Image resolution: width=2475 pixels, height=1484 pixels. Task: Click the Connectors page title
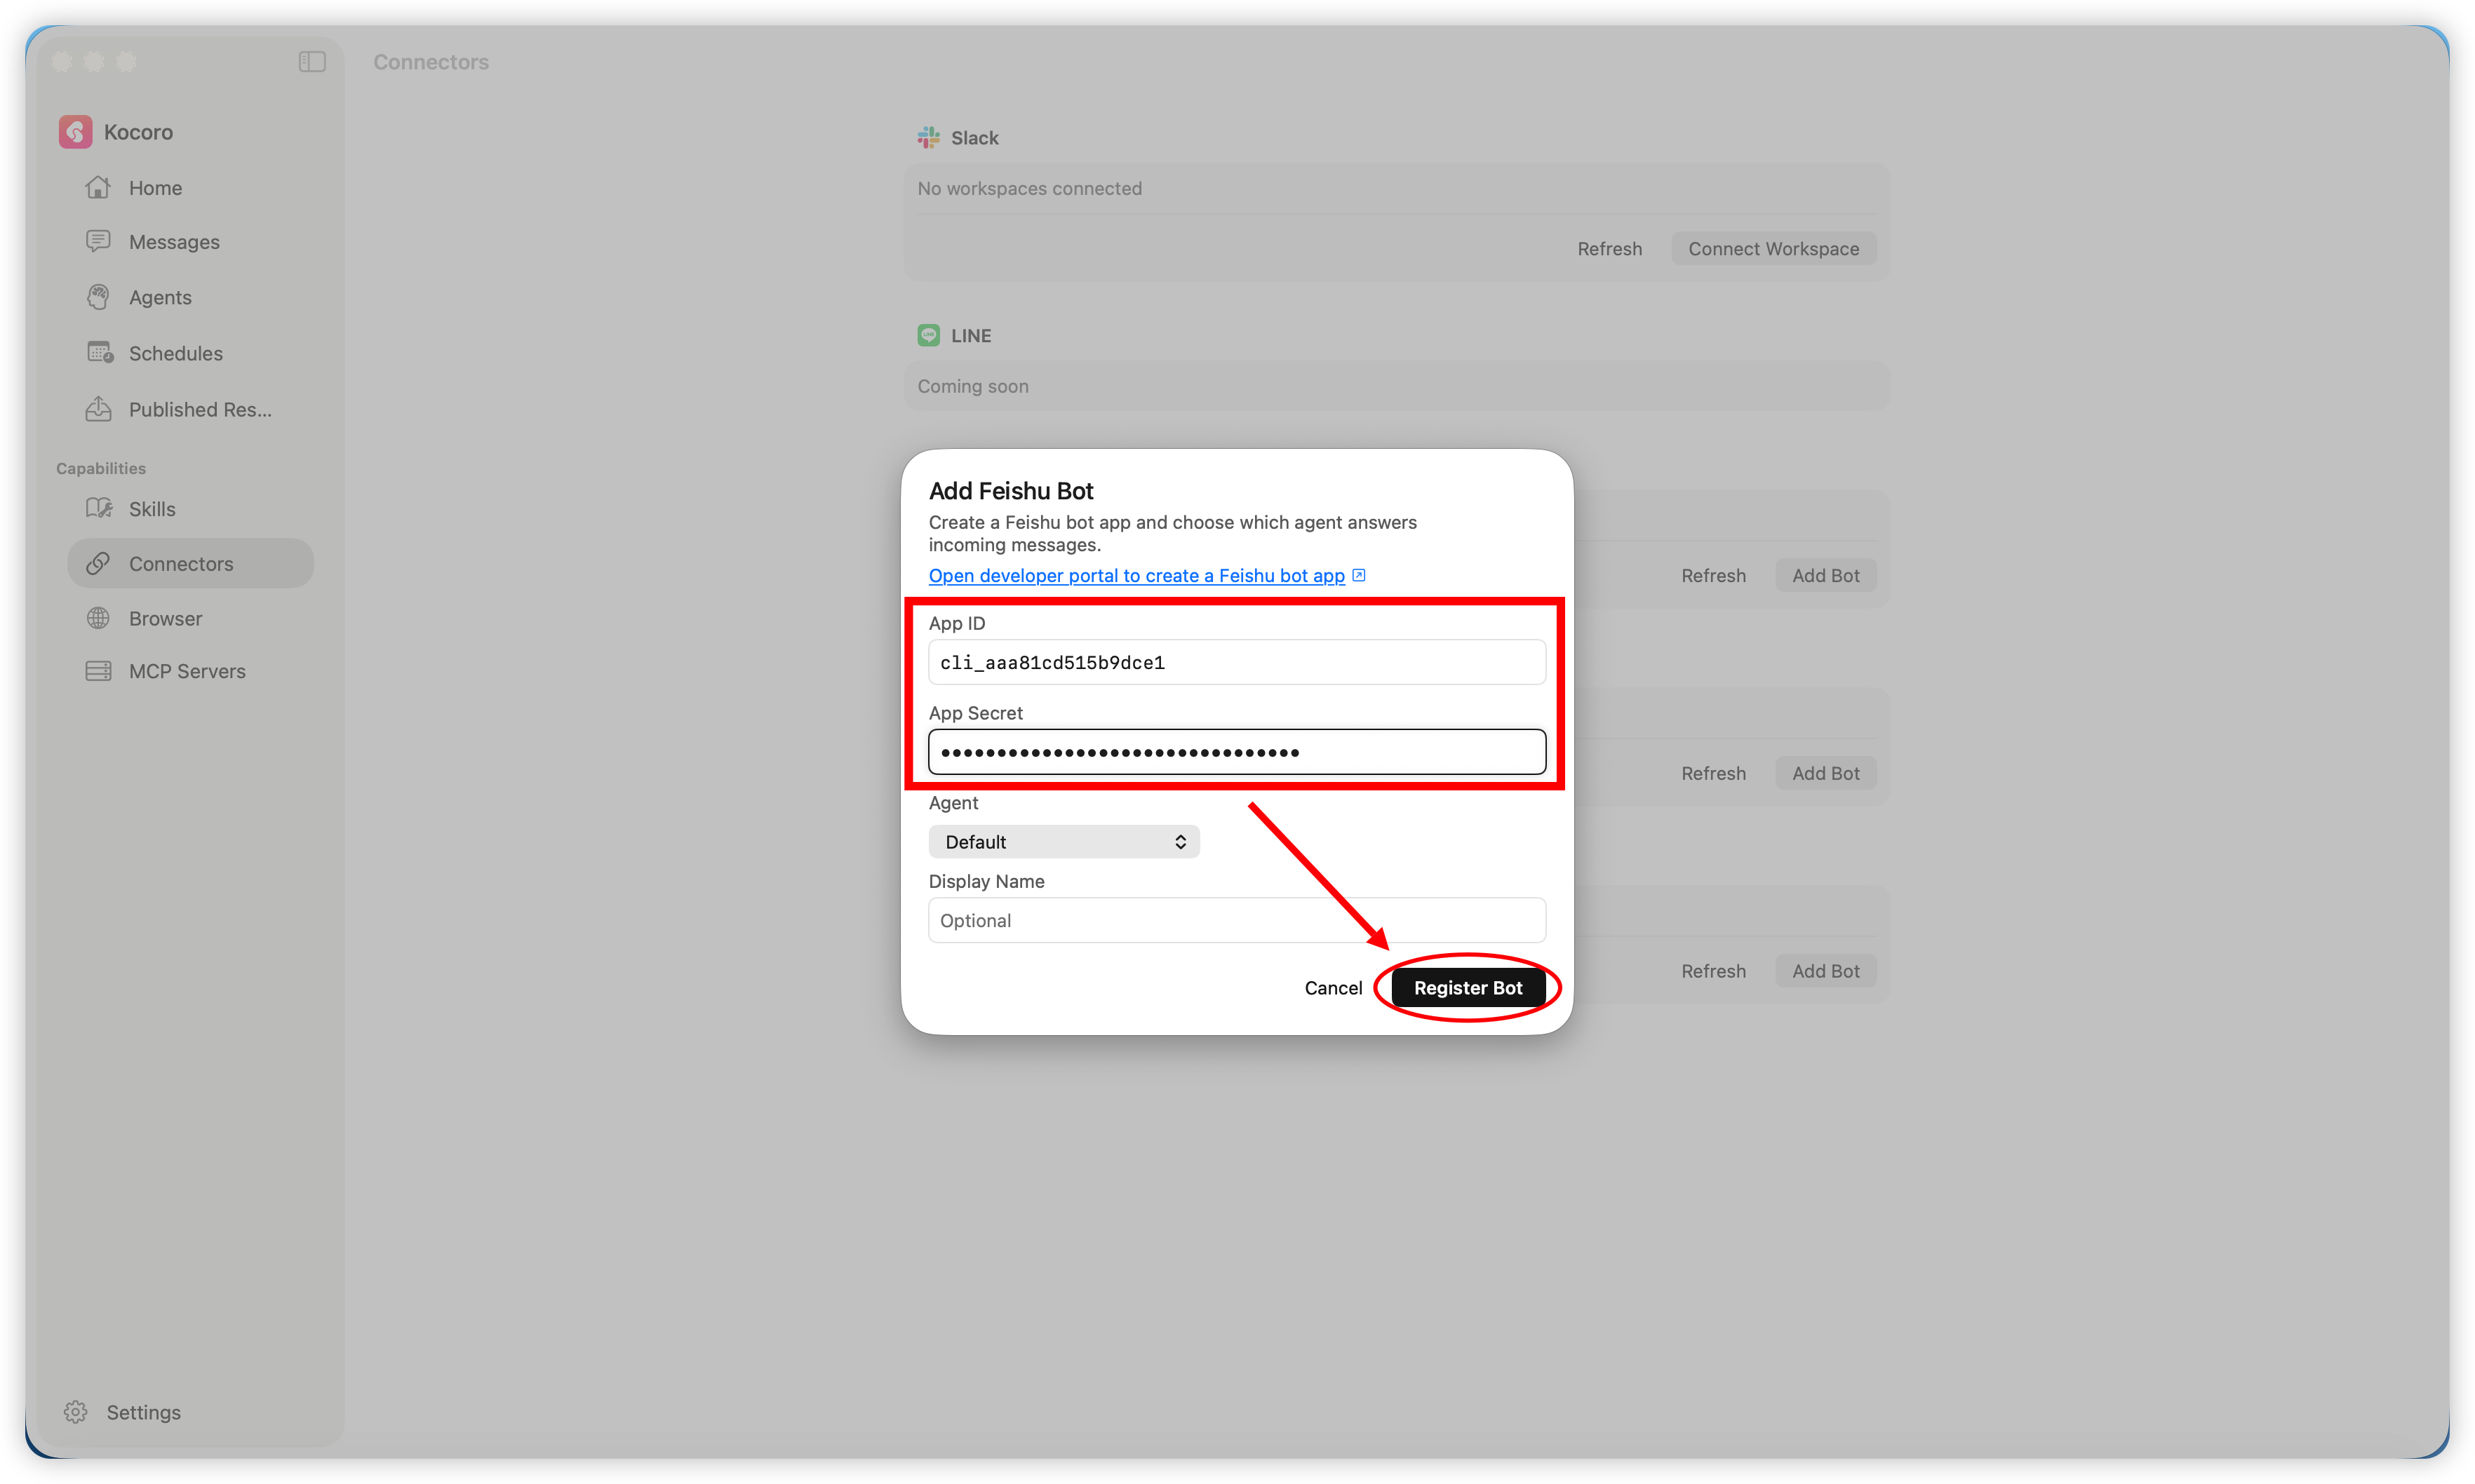click(x=431, y=62)
